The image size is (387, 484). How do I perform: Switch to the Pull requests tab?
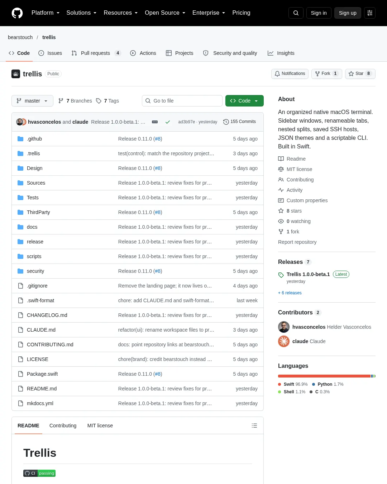click(96, 53)
